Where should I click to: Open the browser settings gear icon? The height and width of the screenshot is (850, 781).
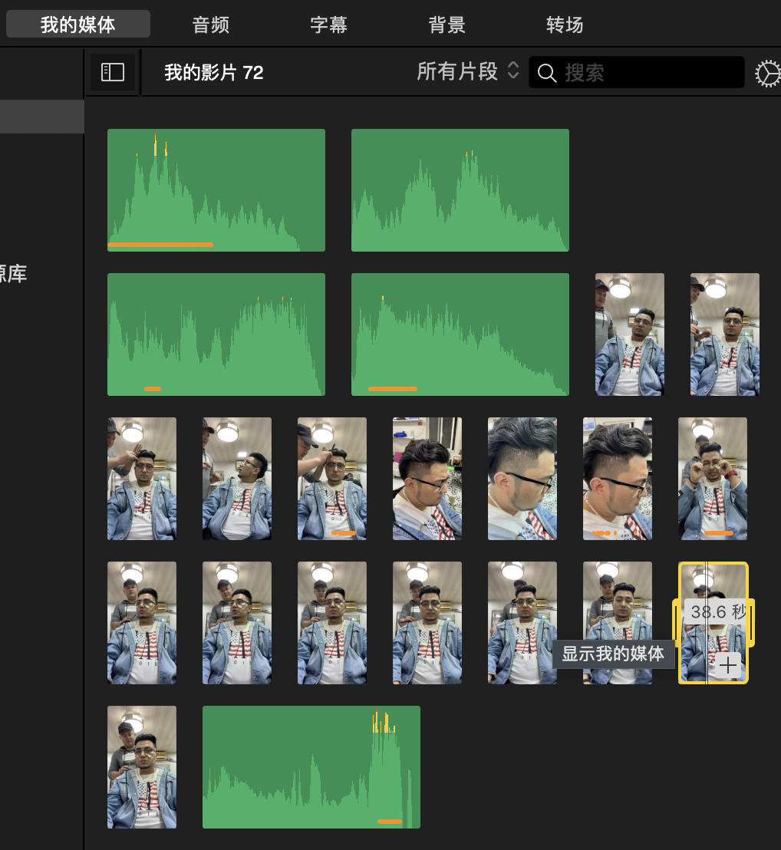[x=766, y=74]
